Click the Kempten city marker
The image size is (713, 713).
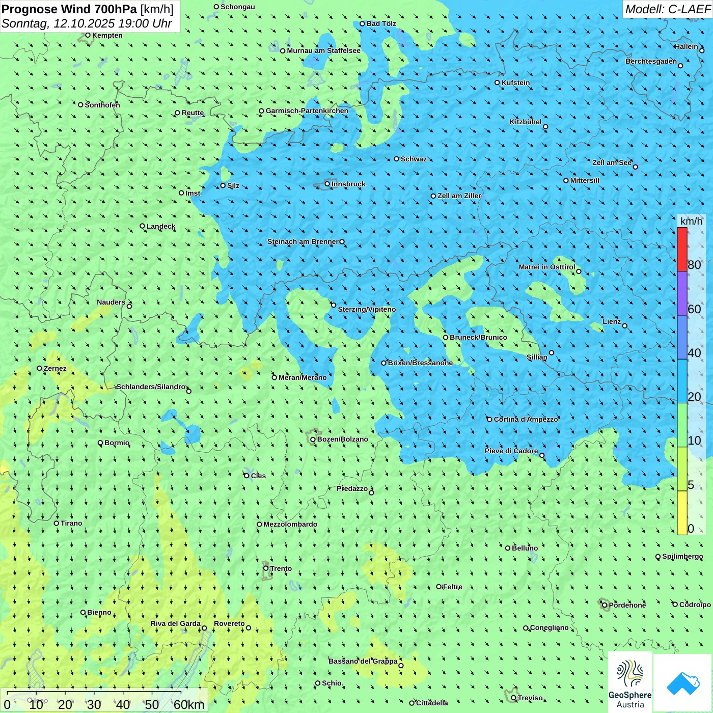88,35
